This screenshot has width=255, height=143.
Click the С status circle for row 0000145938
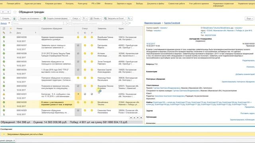[x=78, y=37]
